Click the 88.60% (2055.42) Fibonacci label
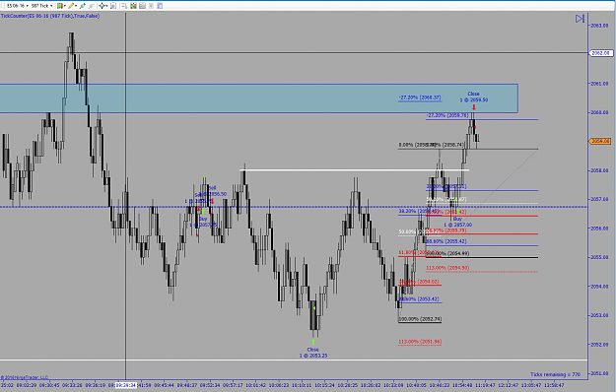The image size is (616, 392). point(446,241)
